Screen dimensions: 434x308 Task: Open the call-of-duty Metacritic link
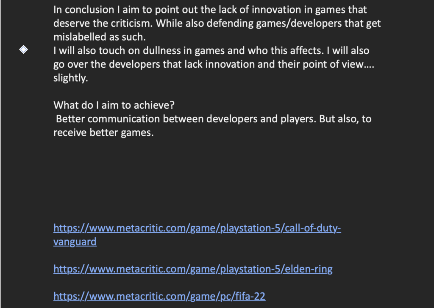(x=197, y=228)
